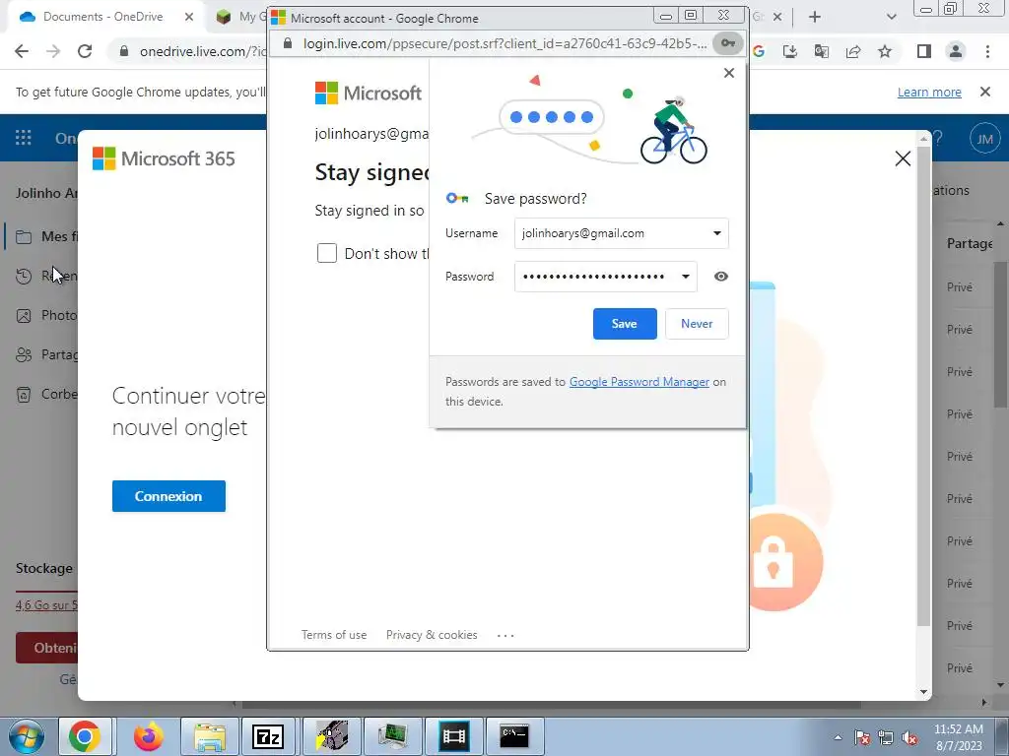
Task: Open the Chrome profile avatar
Action: 956,51
